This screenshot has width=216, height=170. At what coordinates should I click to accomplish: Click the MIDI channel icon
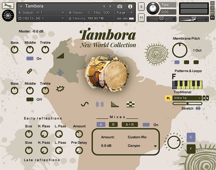pyautogui.click(x=20, y=18)
